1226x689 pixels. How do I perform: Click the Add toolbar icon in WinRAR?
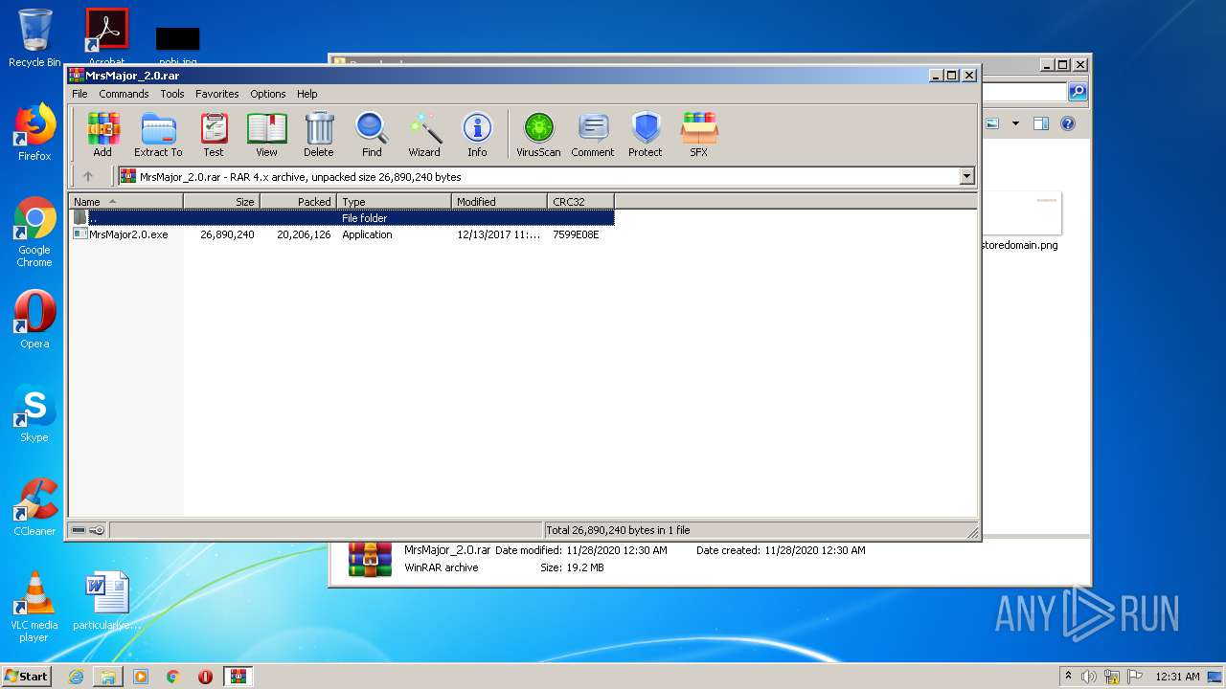[x=102, y=134]
